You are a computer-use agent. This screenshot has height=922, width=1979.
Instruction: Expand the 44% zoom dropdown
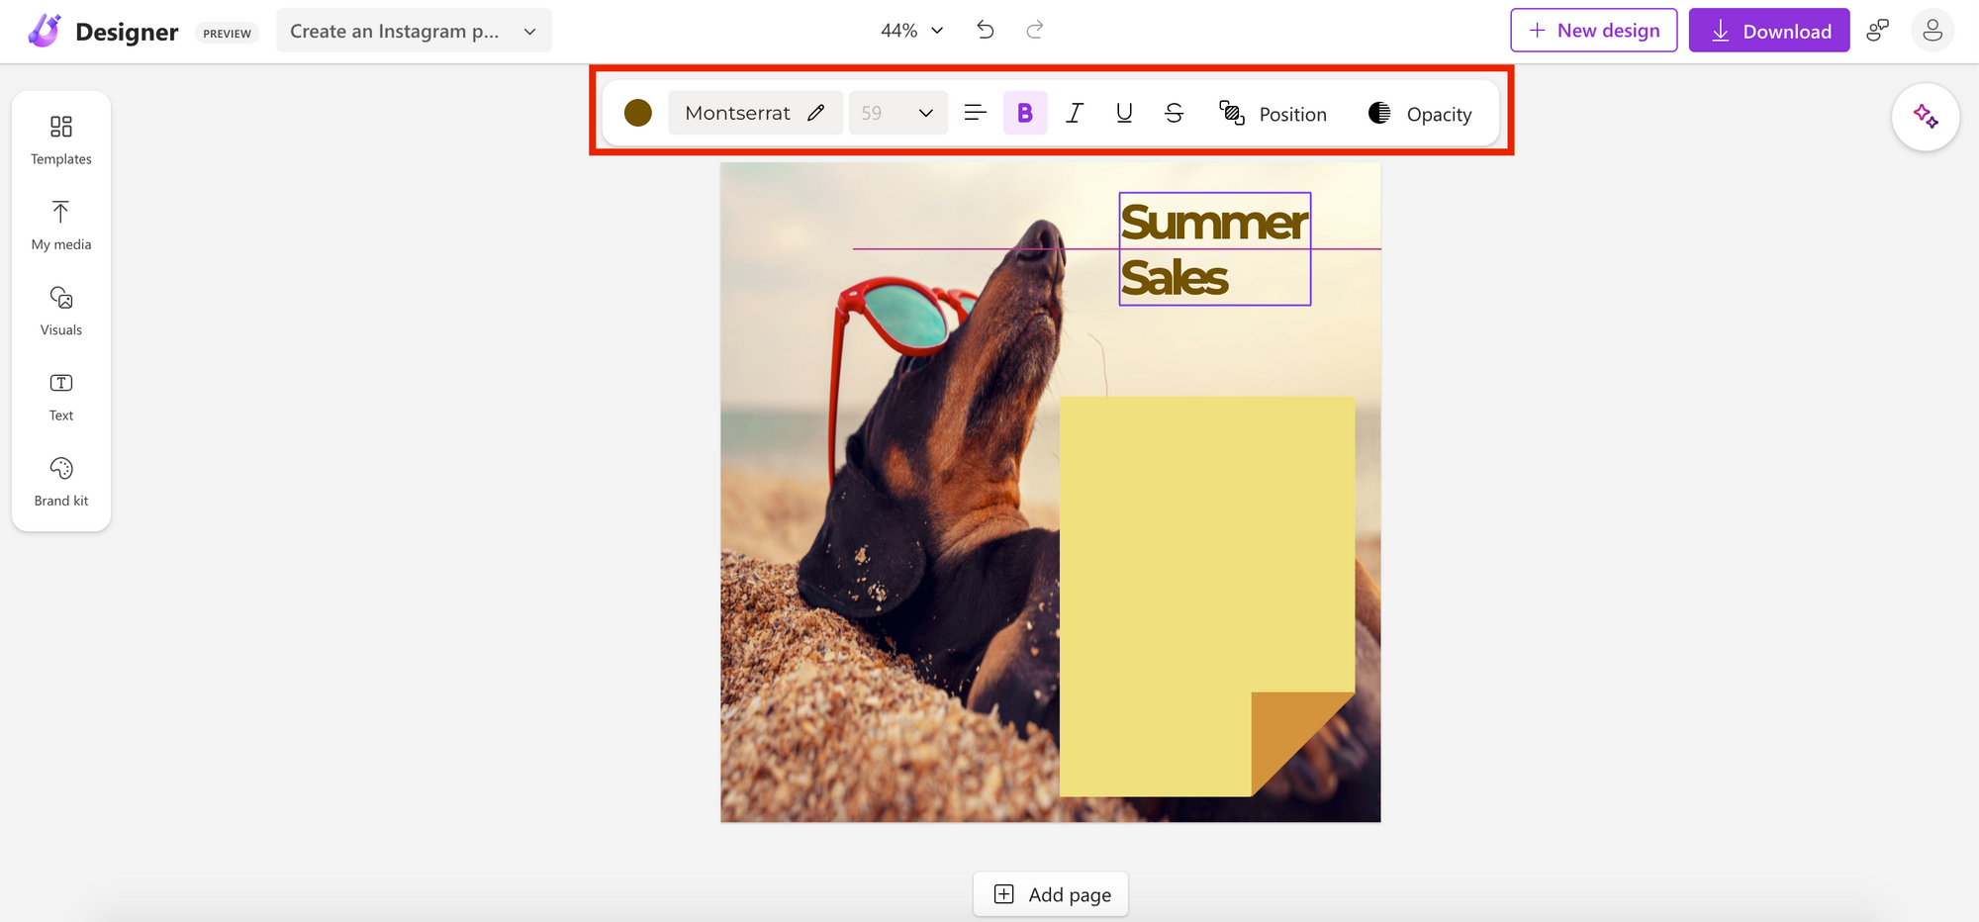[x=911, y=31]
